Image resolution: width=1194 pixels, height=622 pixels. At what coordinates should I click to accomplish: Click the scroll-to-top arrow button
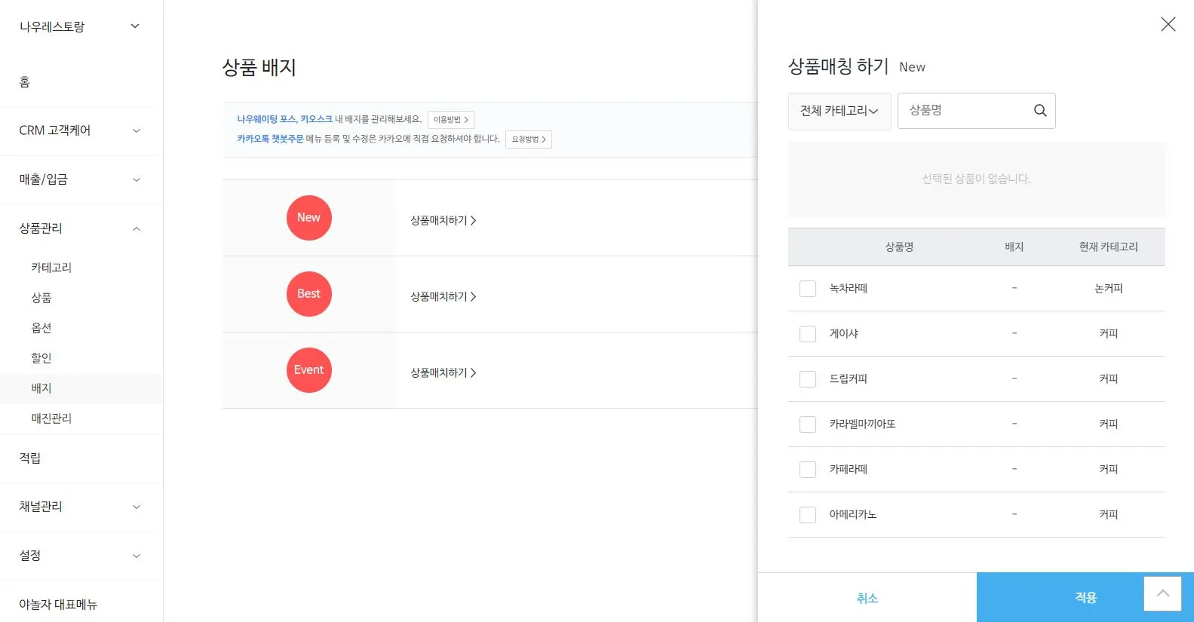(x=1162, y=593)
